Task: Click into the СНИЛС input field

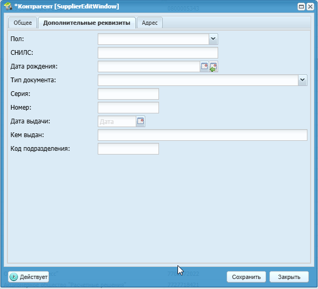Action: 157,53
